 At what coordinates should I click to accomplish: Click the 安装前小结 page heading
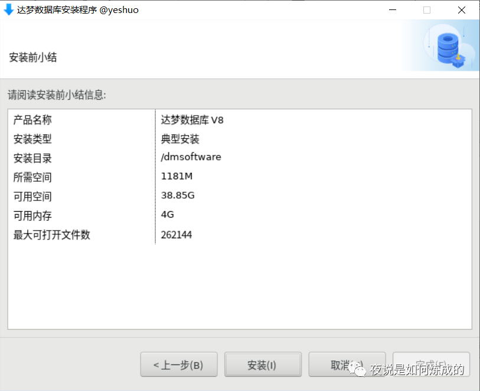tap(32, 57)
